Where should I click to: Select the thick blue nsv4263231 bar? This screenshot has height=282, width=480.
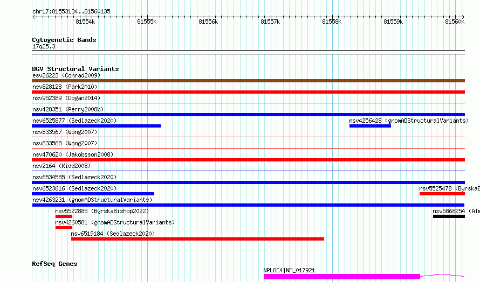point(248,205)
